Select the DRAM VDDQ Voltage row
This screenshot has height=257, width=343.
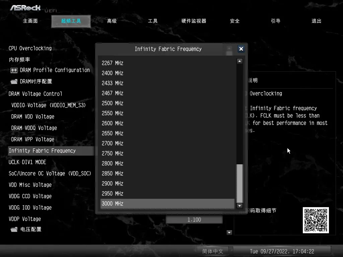(x=34, y=128)
